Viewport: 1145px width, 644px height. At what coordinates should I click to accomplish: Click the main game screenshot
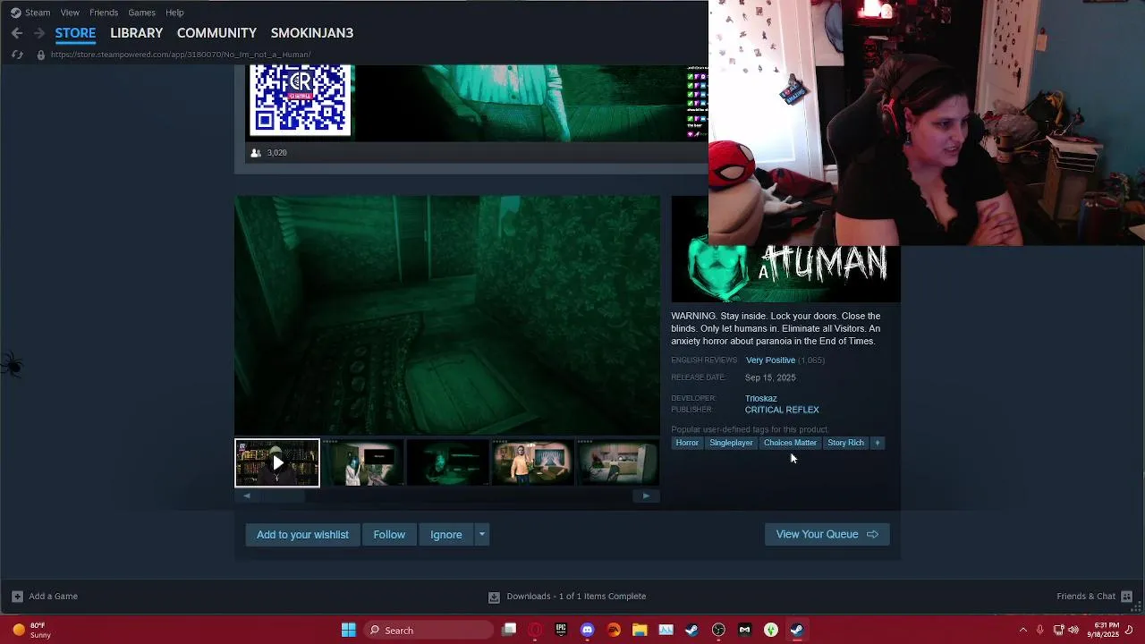tap(447, 315)
